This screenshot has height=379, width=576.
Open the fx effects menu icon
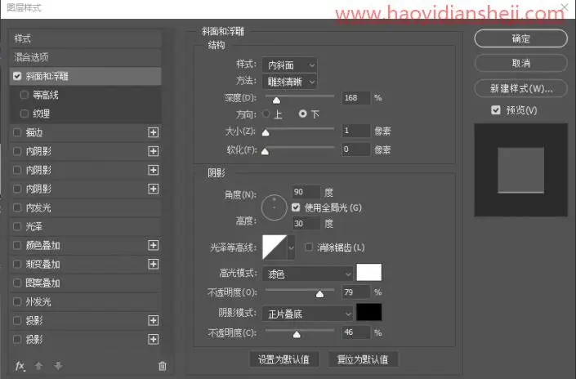[x=20, y=366]
